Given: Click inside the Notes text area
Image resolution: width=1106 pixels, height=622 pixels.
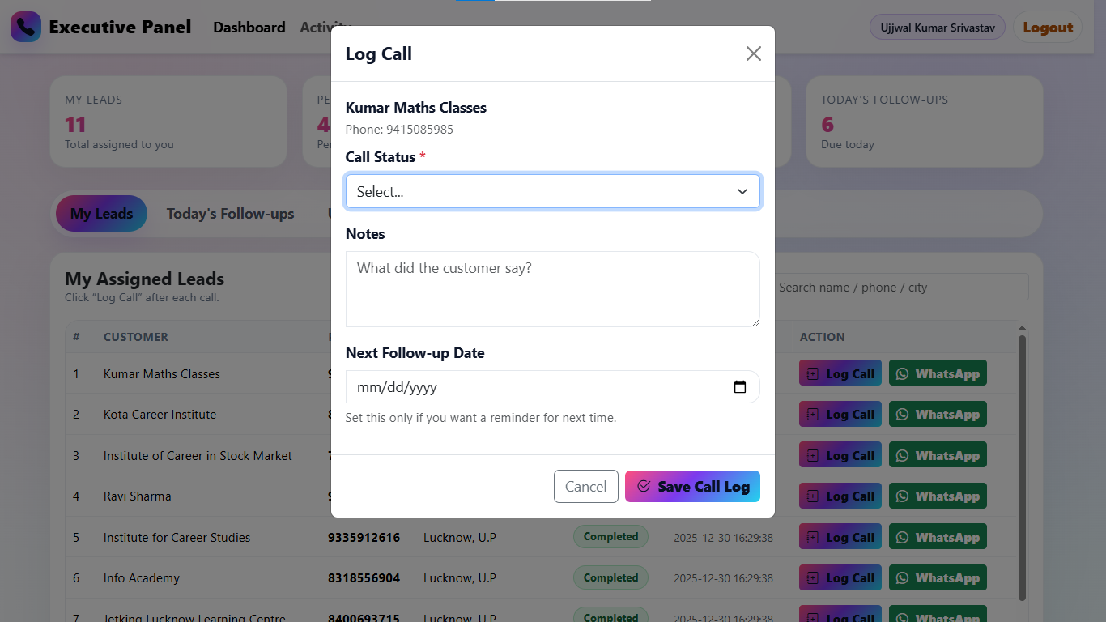Looking at the screenshot, I should click(x=553, y=288).
